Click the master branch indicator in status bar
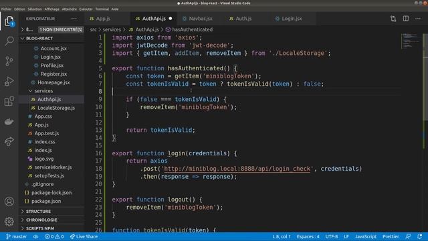 pyautogui.click(x=16, y=236)
